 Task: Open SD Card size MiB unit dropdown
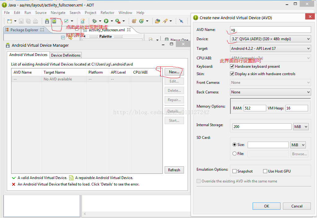(x=298, y=145)
